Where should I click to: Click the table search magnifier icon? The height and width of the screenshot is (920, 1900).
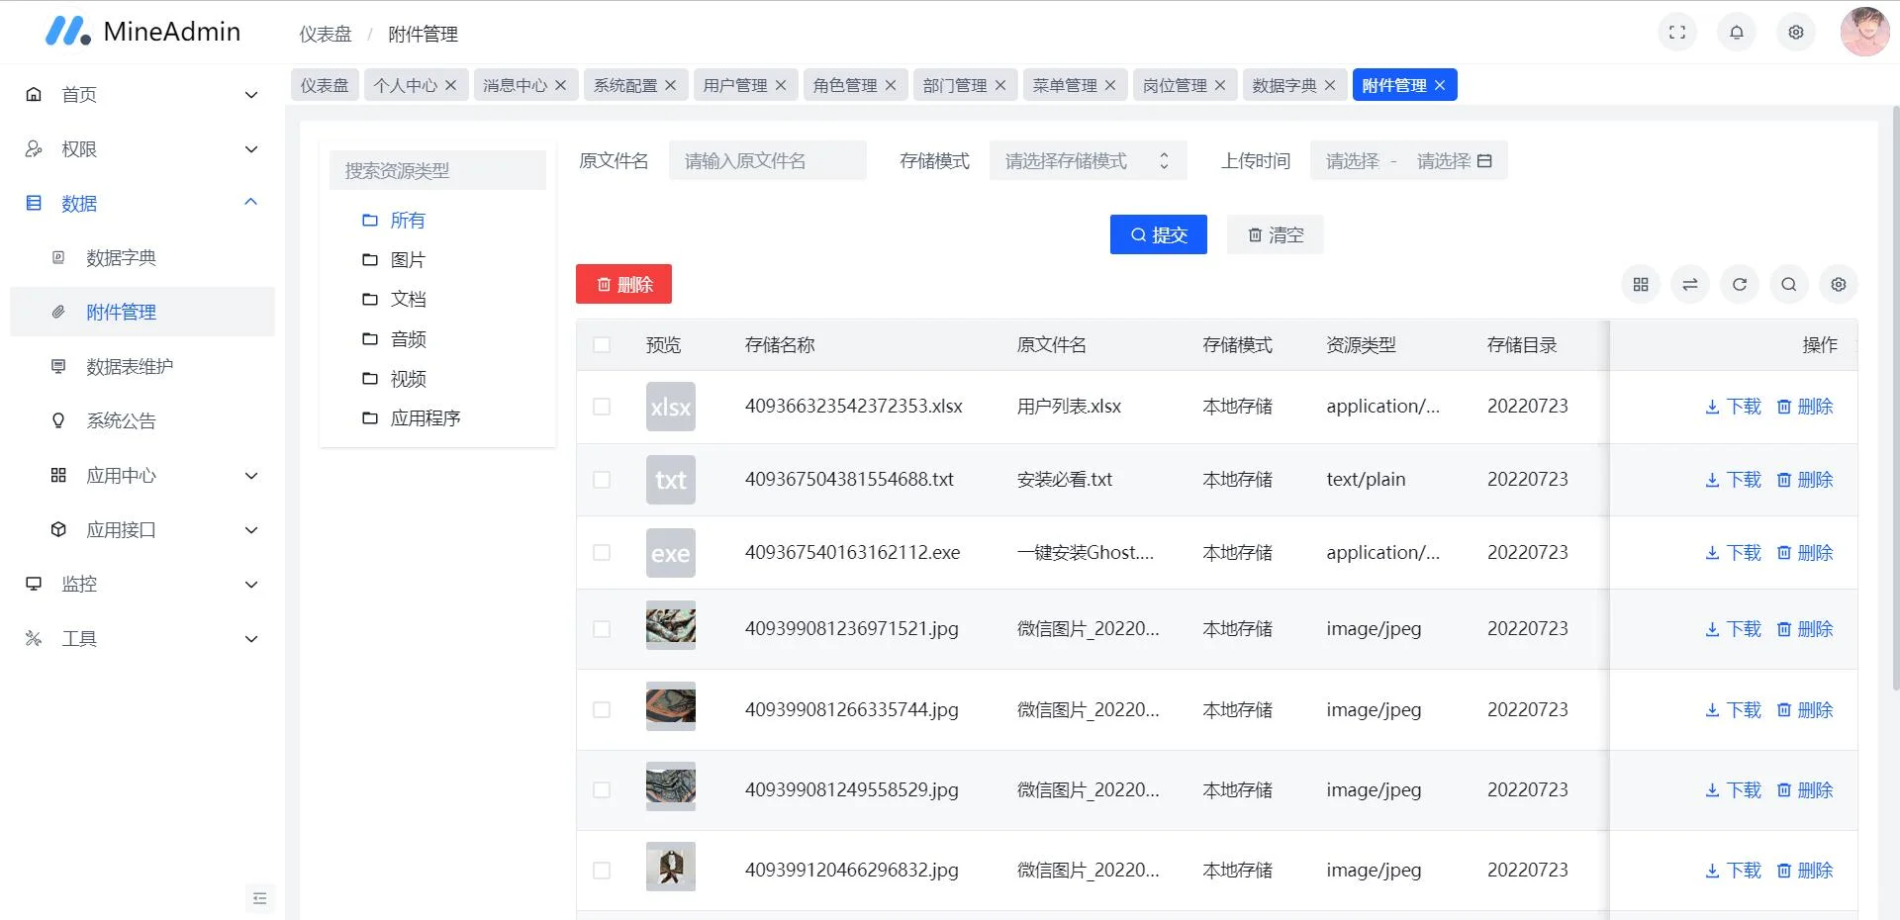[x=1788, y=284]
